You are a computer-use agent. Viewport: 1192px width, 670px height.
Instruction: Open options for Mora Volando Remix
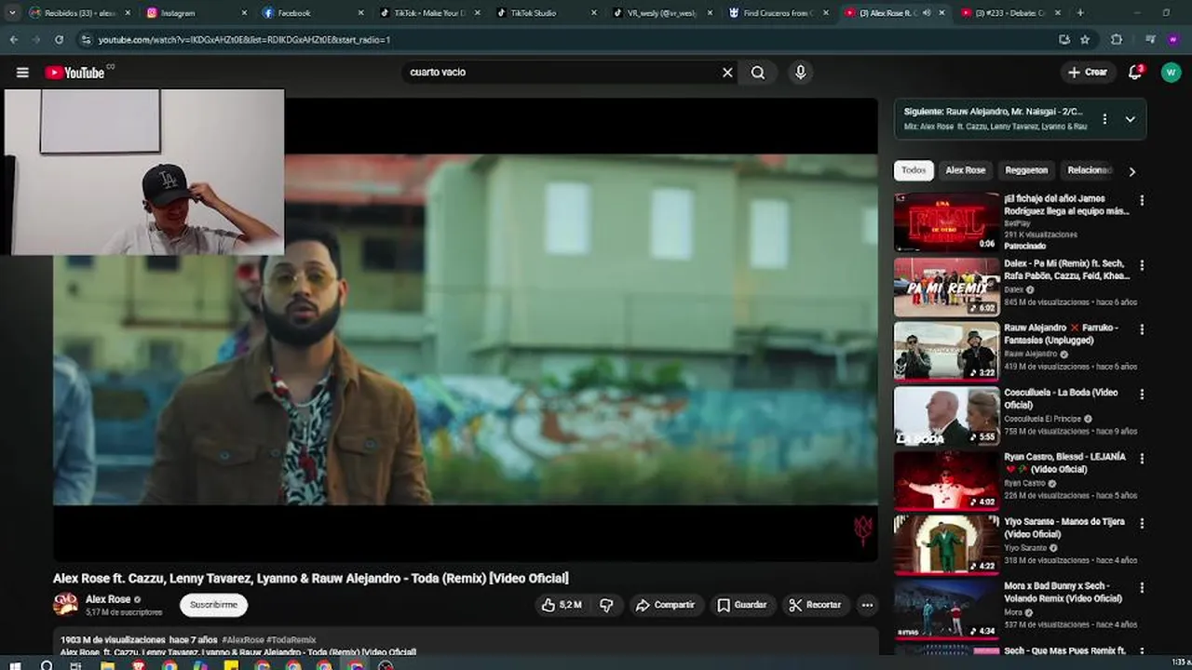[x=1142, y=588]
